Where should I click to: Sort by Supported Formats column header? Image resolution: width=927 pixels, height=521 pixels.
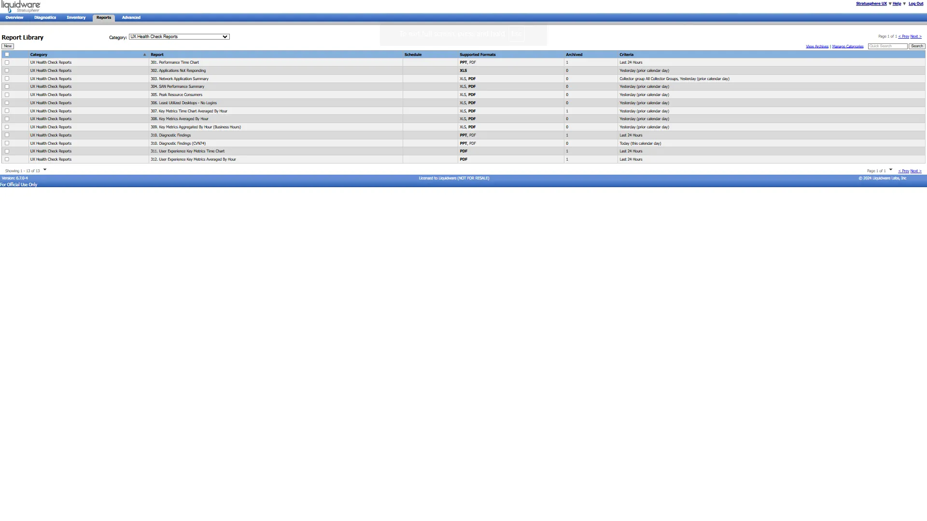point(478,55)
